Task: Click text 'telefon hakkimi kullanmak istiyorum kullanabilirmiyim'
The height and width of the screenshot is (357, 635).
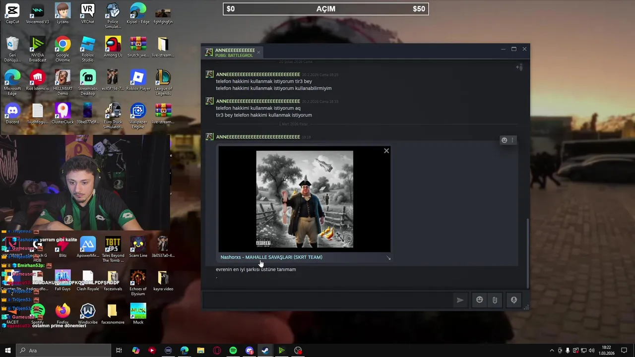Action: point(274,88)
